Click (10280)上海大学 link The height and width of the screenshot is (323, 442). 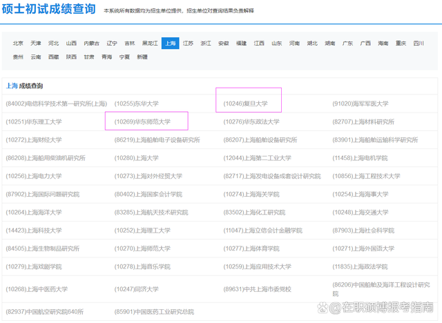[x=137, y=158]
